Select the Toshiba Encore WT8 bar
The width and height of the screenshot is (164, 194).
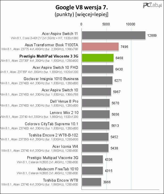coord(91,182)
